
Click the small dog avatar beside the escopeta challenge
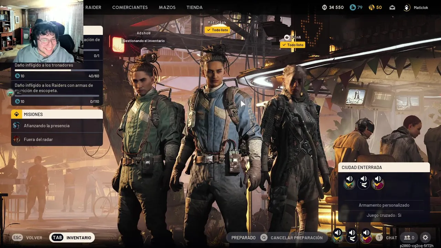coord(10,93)
